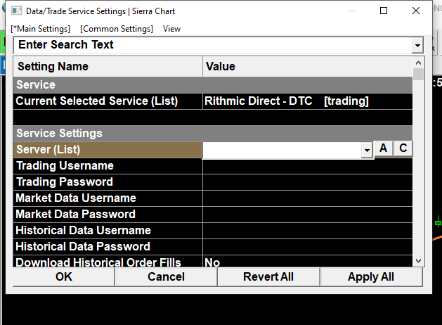
Task: Click scrollbar down arrow in settings list
Action: (x=419, y=260)
